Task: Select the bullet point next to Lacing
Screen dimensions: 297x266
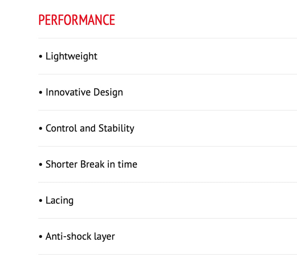Action: click(40, 201)
